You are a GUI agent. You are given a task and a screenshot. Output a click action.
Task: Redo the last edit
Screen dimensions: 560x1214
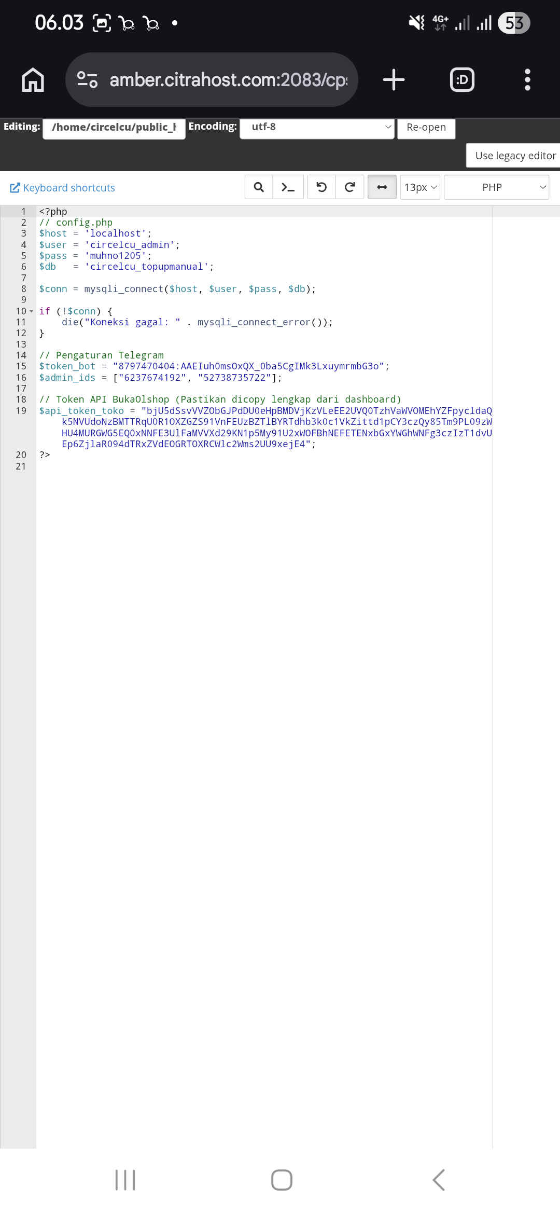pos(350,187)
